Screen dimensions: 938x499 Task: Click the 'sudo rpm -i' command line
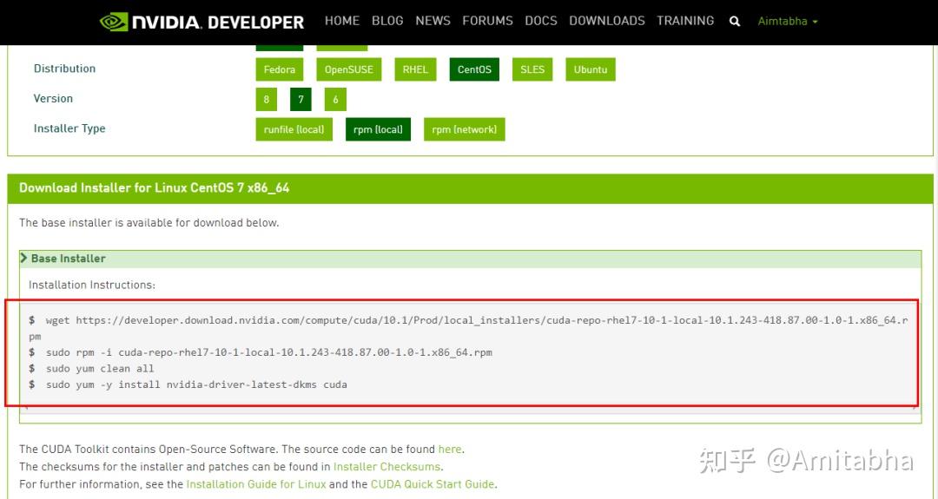(x=261, y=352)
